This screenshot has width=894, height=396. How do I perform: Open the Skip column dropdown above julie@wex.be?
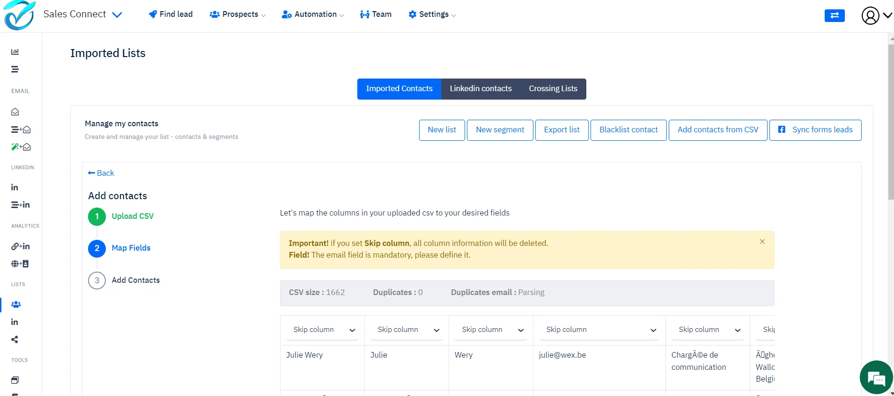[x=599, y=330]
